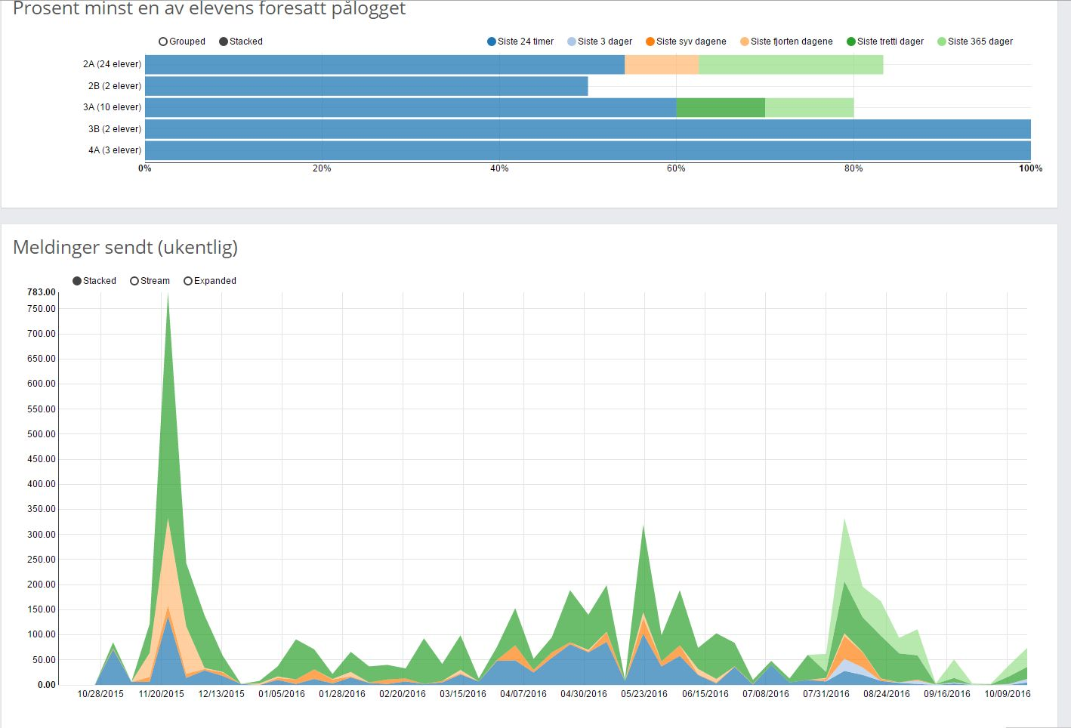
Task: Click the Prosent minst en av elevens foresatt heading
Action: pyautogui.click(x=209, y=9)
